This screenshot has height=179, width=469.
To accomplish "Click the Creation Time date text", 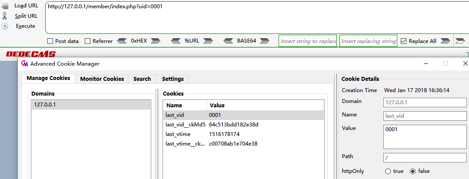I will (417, 90).
